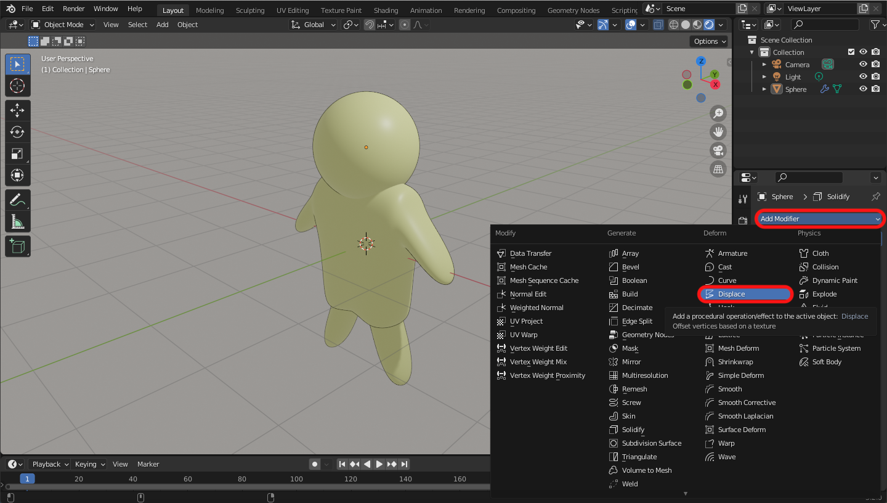Toggle X-ray view

pos(658,25)
